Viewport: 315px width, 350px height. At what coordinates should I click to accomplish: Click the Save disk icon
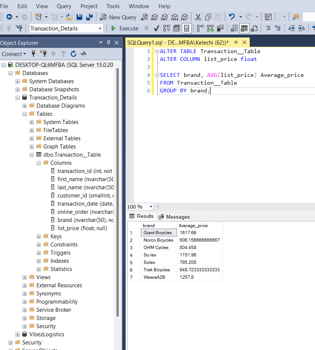(79, 17)
